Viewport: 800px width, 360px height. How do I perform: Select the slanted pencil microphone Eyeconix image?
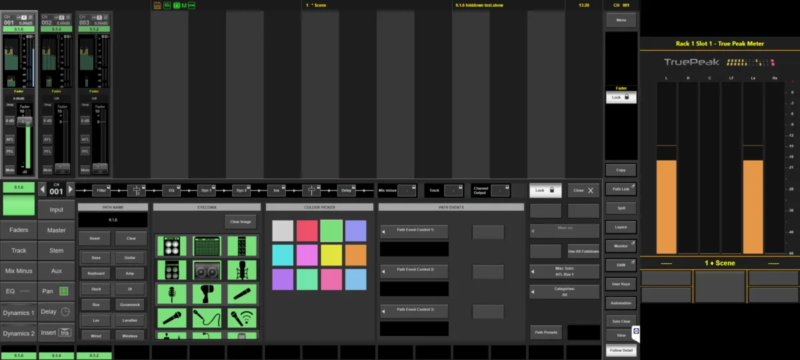(241, 294)
